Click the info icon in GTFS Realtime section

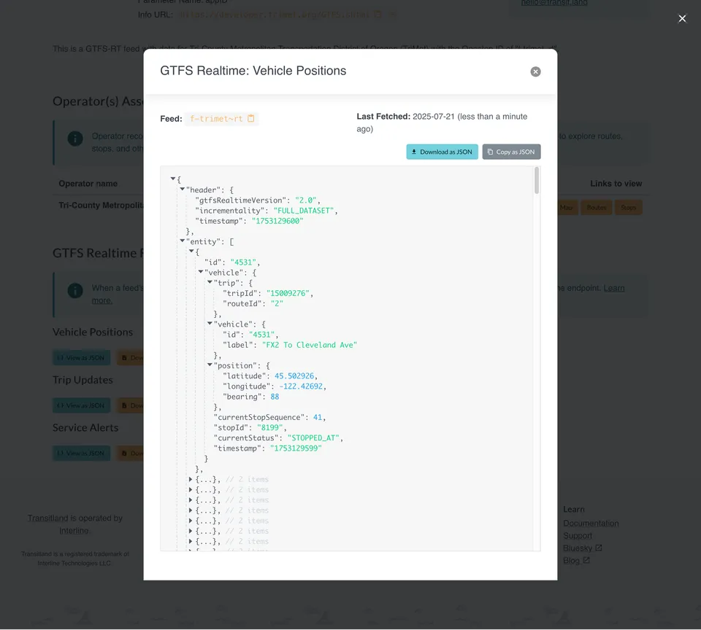pos(74,290)
